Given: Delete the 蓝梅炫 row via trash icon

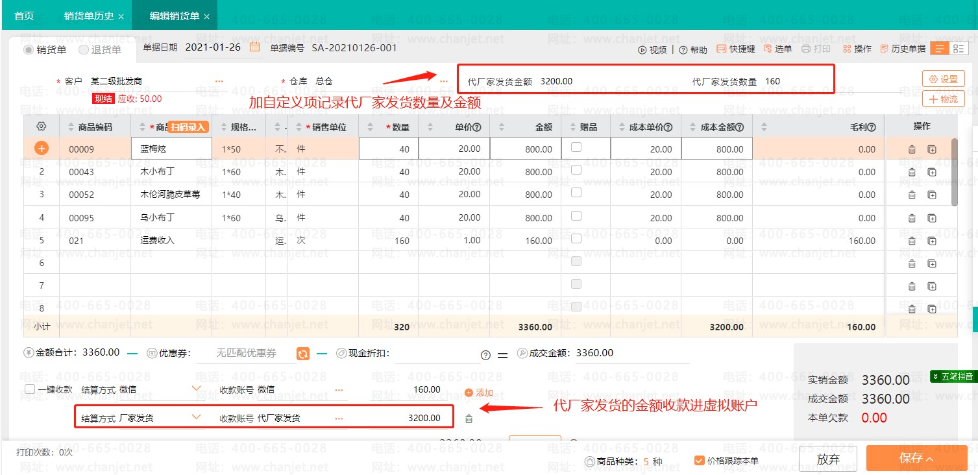Looking at the screenshot, I should (912, 149).
